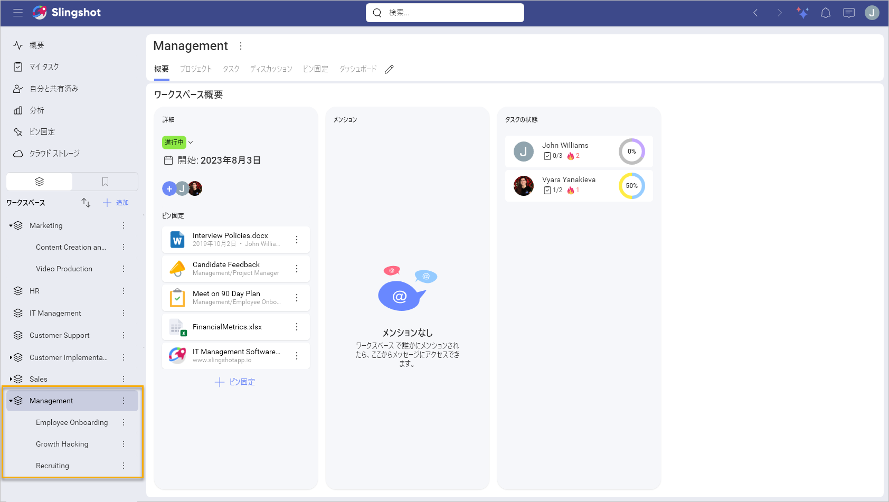The width and height of the screenshot is (889, 502).
Task: Open Sales options menu
Action: [124, 379]
